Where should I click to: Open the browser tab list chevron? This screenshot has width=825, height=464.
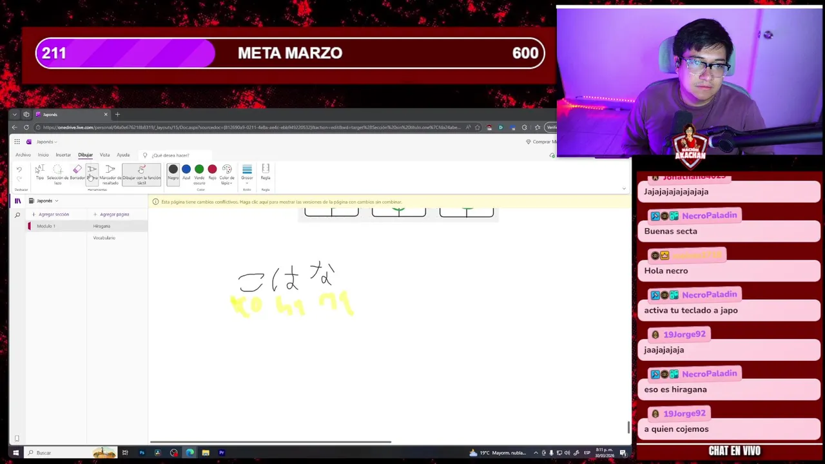tap(14, 115)
